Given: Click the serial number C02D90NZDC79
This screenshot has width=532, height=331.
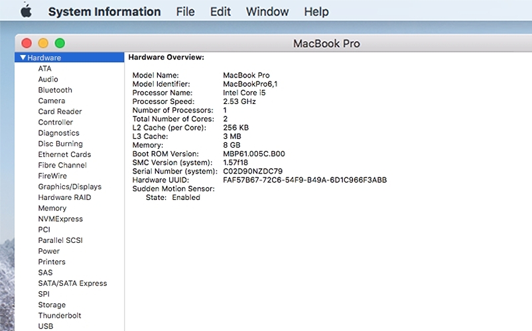Looking at the screenshot, I should point(253,171).
